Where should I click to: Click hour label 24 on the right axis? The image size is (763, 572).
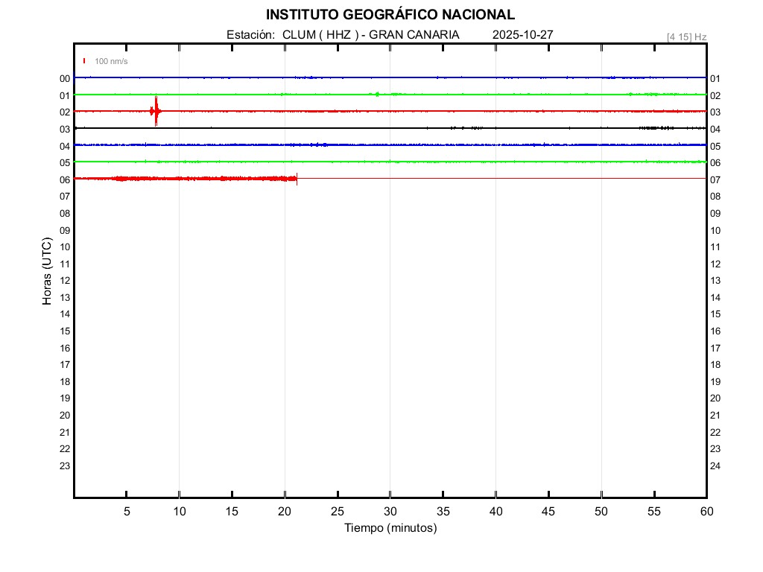tap(715, 466)
